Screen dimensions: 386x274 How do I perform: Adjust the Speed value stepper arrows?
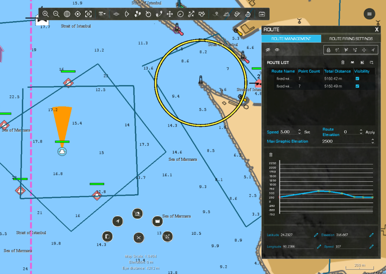pos(299,132)
